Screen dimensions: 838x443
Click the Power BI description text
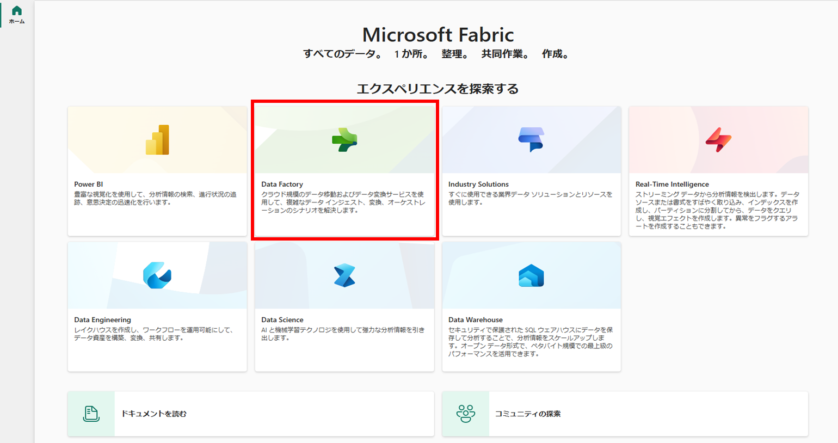pyautogui.click(x=156, y=198)
